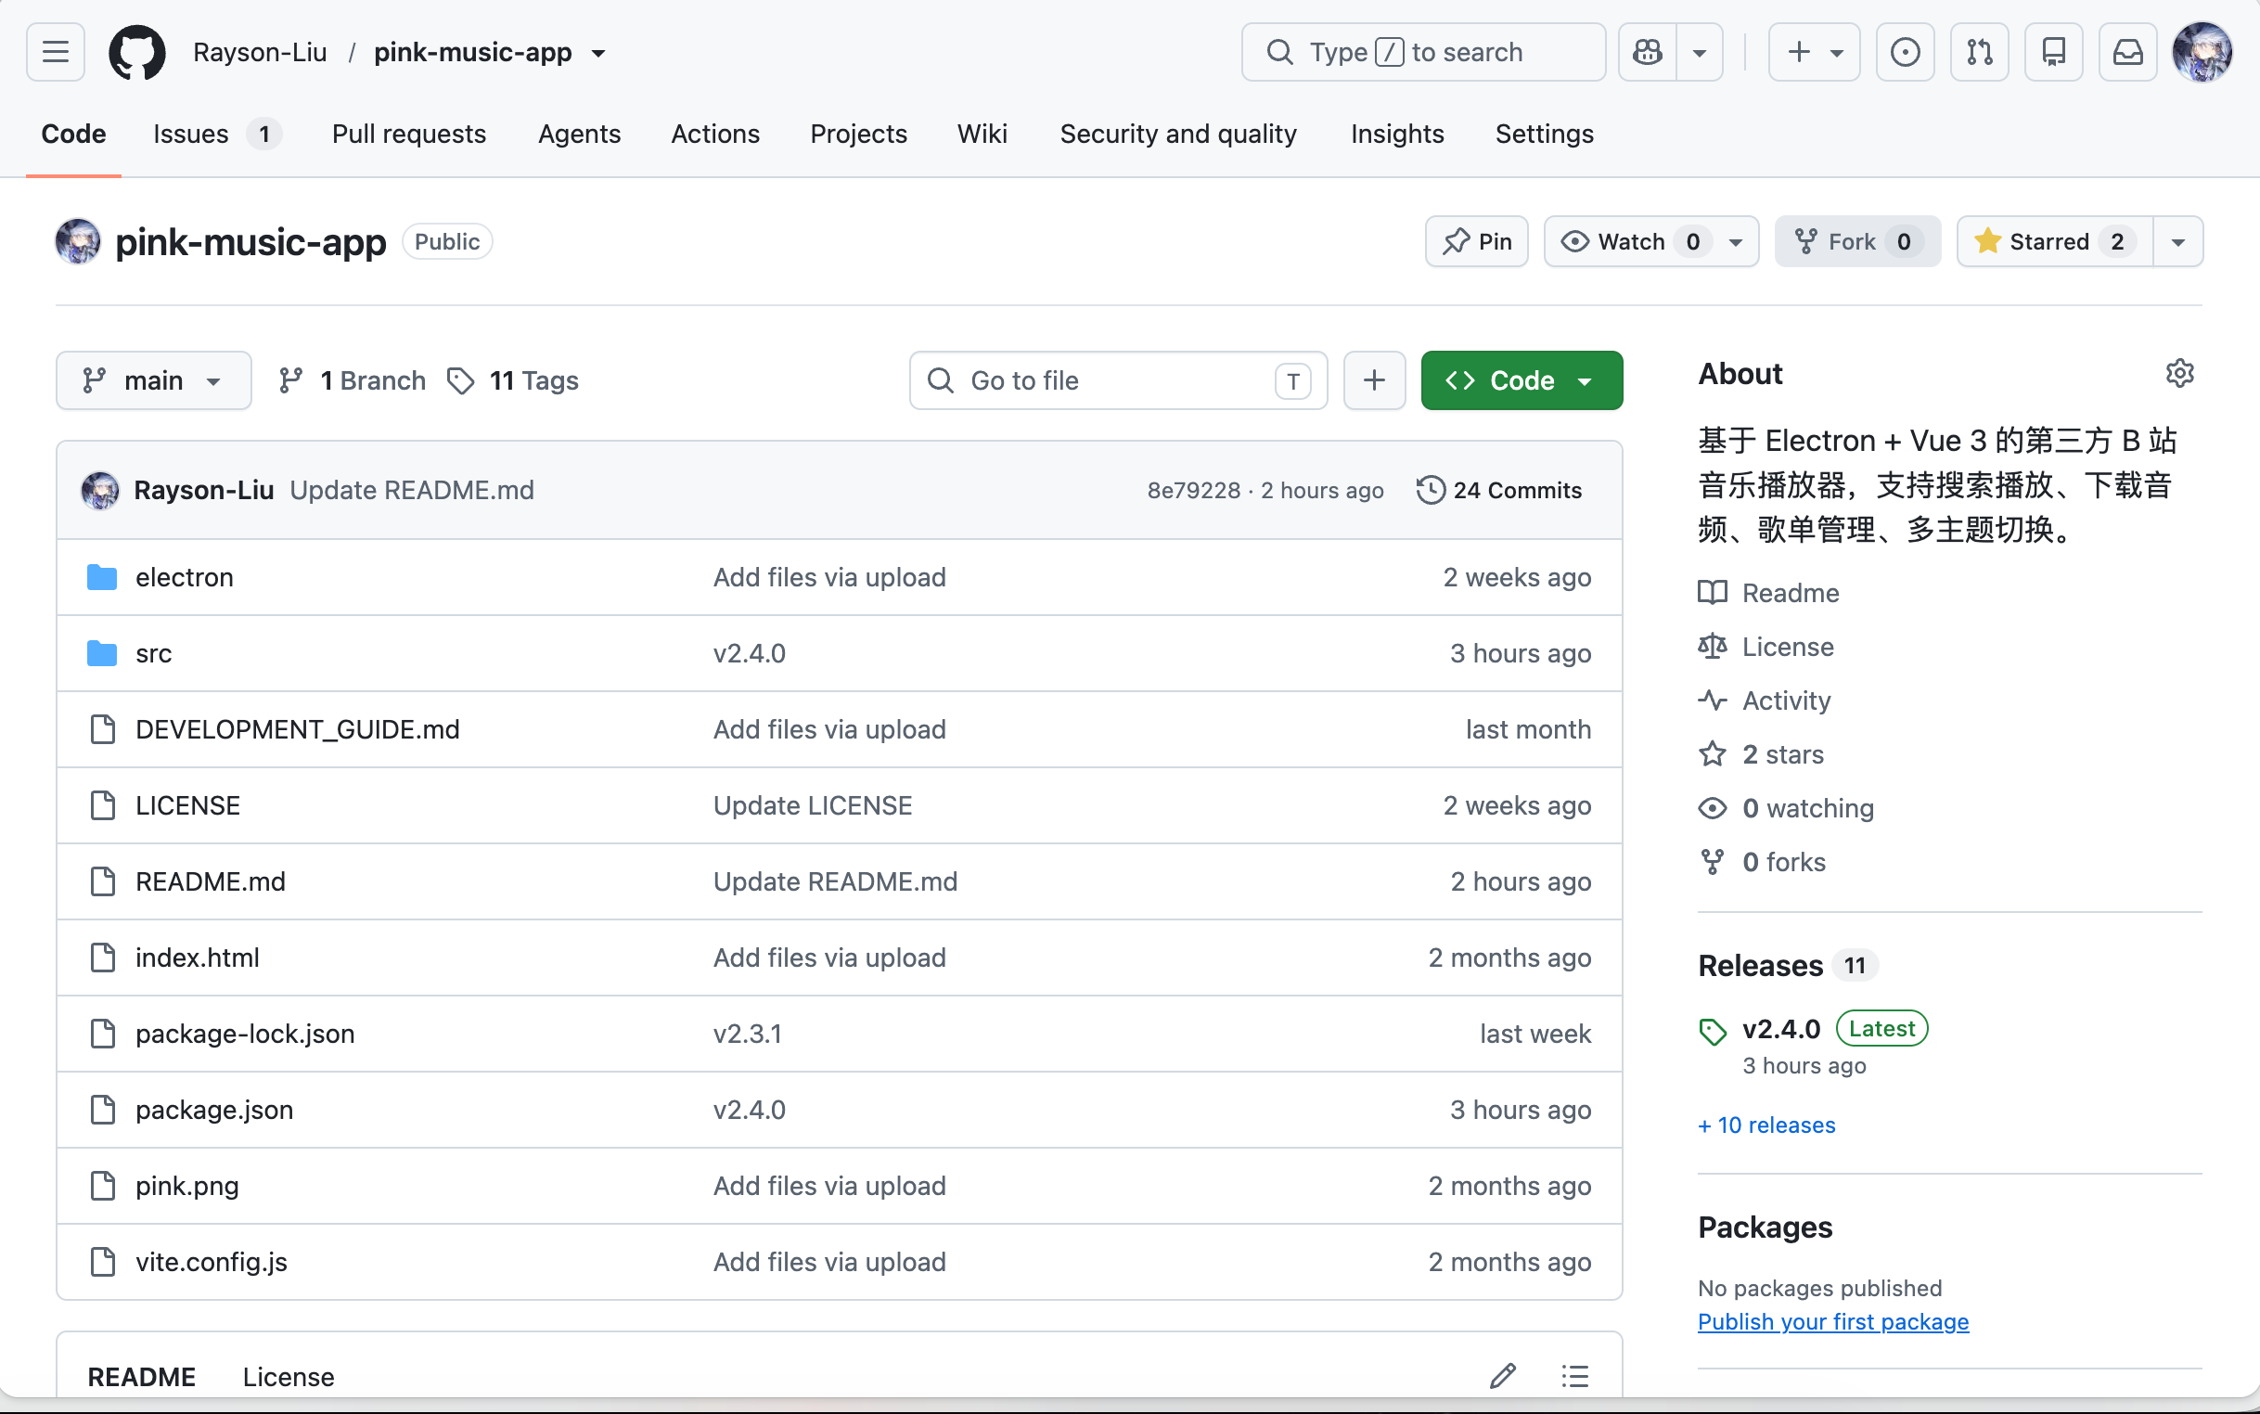Switch to the License tab in README panel
Image resolution: width=2260 pixels, height=1414 pixels.
point(288,1376)
